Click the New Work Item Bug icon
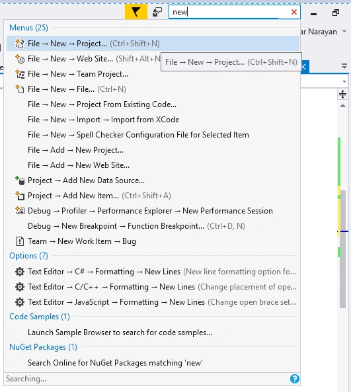This screenshot has width=351, height=392. tap(20, 241)
